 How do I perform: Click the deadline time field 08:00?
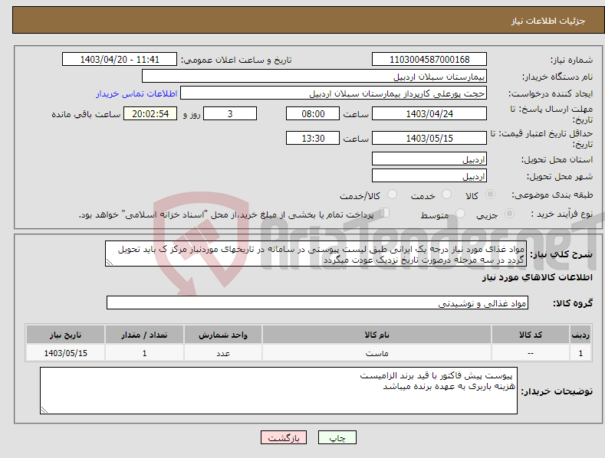(313, 113)
